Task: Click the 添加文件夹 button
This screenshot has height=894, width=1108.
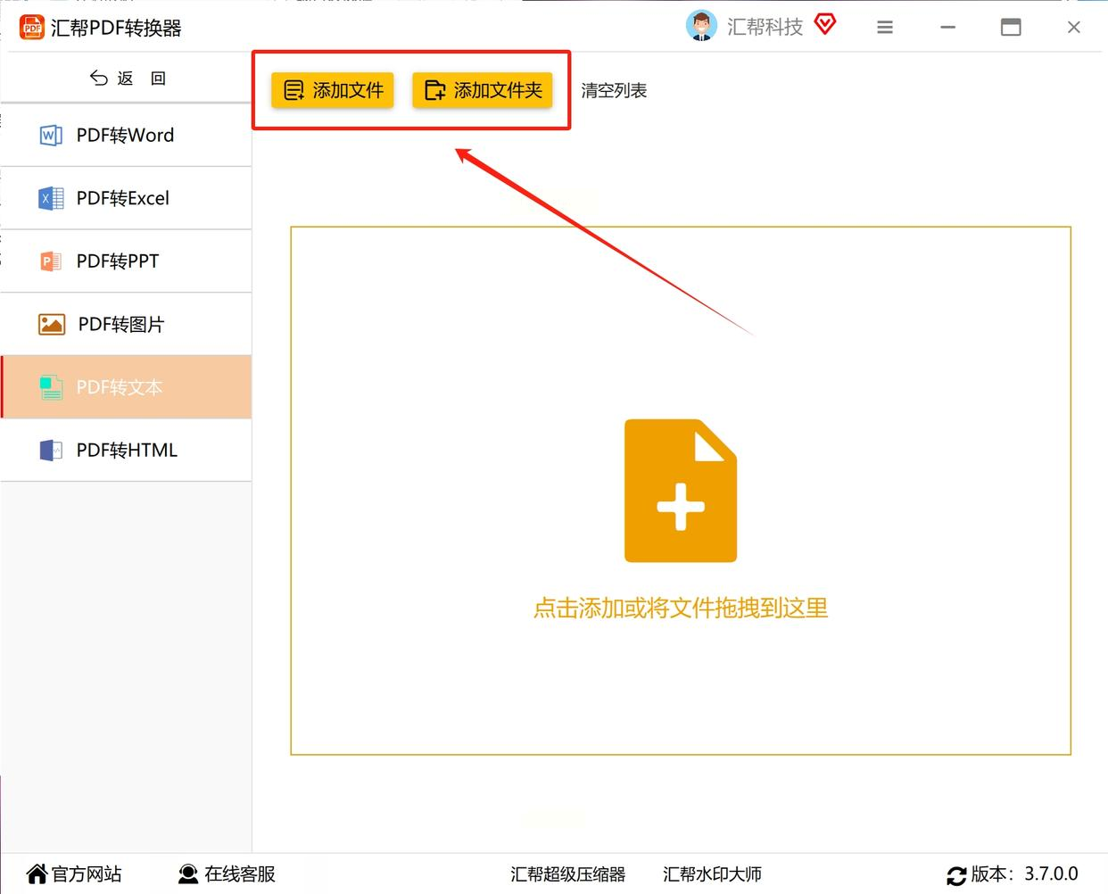Action: tap(483, 90)
